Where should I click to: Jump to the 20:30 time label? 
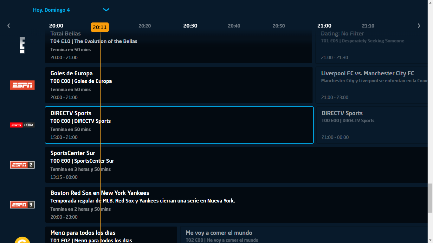click(x=190, y=26)
